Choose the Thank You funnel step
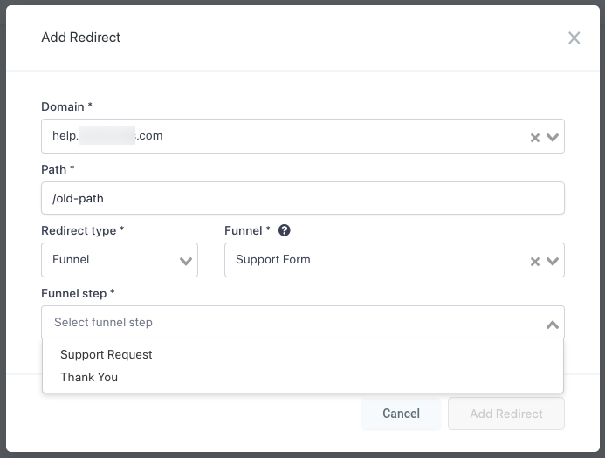This screenshot has height=458, width=605. (x=89, y=377)
